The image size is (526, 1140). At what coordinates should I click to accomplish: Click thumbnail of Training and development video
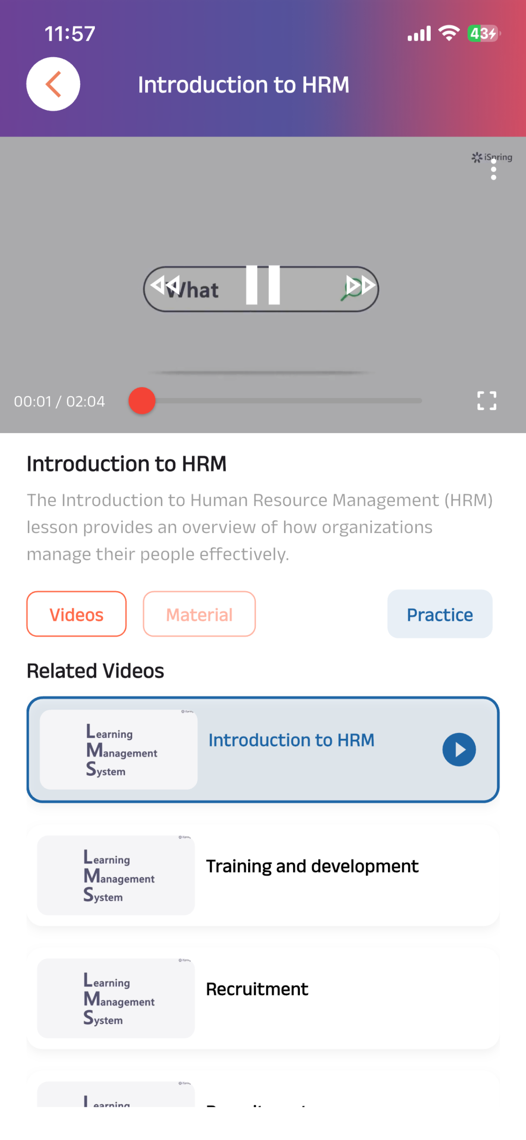tap(116, 875)
